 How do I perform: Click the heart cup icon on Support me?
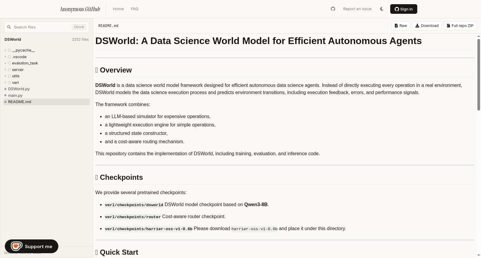pos(17,246)
